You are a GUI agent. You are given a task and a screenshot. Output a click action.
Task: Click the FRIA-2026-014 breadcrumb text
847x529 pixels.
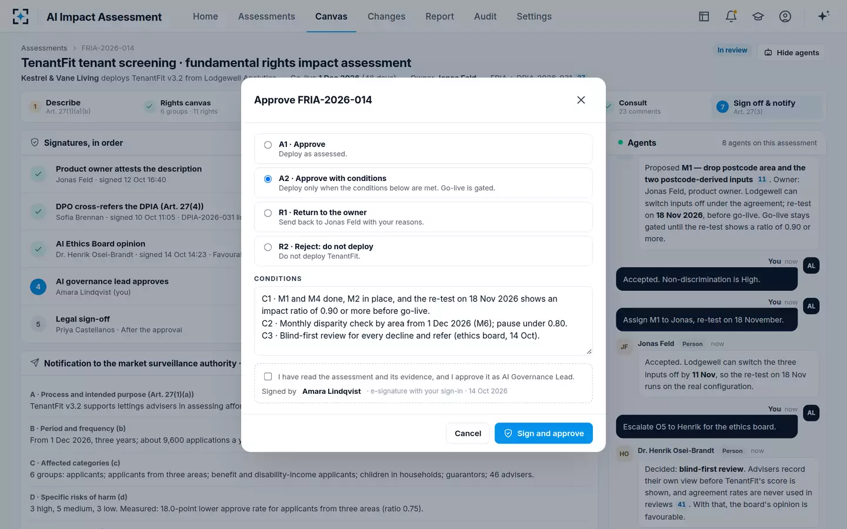(108, 48)
